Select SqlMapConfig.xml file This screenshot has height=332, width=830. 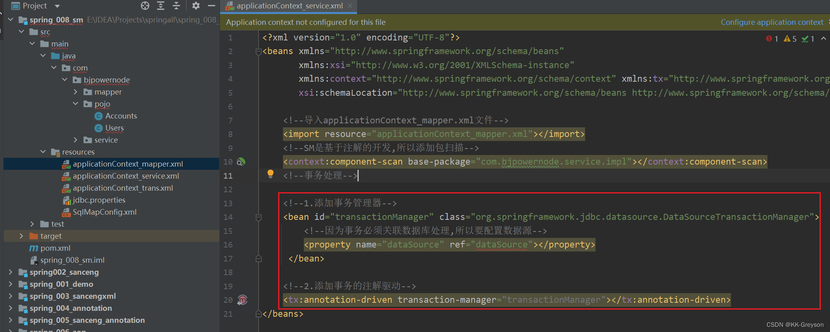(105, 212)
